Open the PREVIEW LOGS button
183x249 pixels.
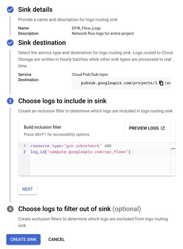click(x=147, y=128)
